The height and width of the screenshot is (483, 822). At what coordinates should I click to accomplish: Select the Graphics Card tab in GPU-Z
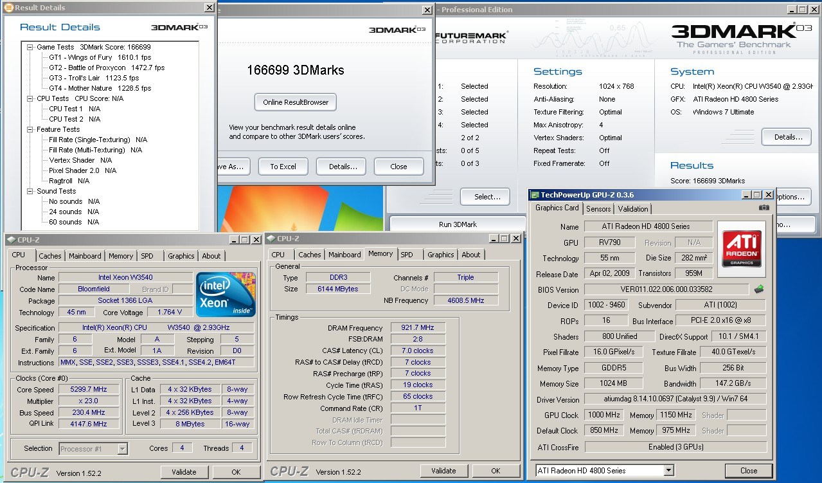pyautogui.click(x=557, y=208)
